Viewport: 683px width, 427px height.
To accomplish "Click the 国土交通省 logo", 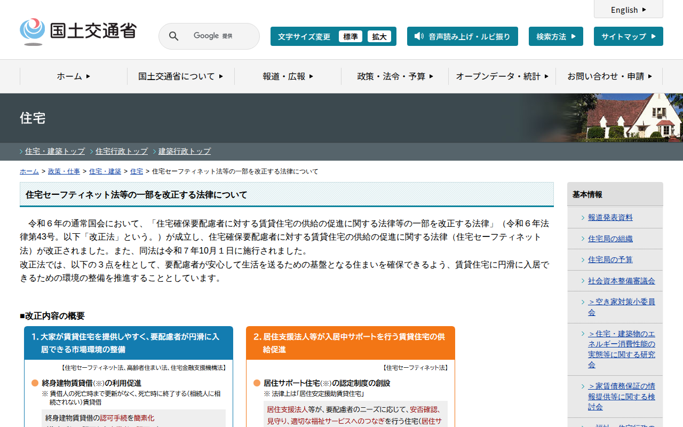I will (x=78, y=31).
